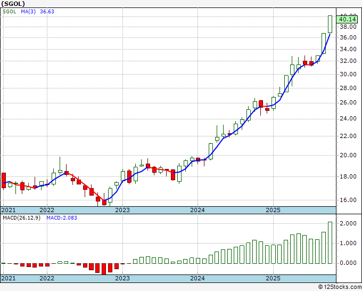Click the MACD(26,12,9) indicator label
The image size is (362, 291).
pyautogui.click(x=21, y=218)
